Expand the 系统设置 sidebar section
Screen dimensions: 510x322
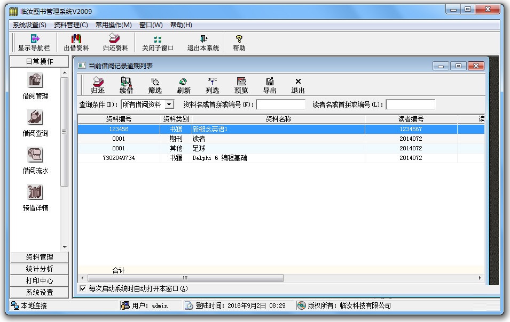pos(40,292)
